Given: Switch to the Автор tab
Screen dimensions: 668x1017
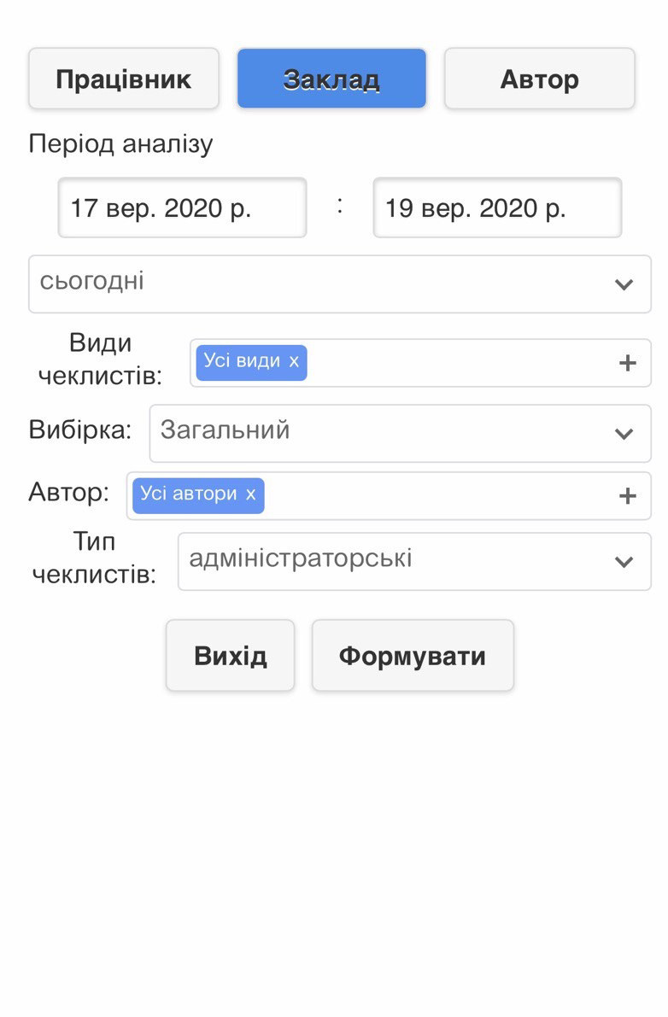Looking at the screenshot, I should click(x=539, y=79).
